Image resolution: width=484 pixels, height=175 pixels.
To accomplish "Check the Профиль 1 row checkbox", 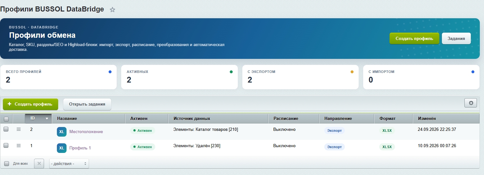I will 6,146.
